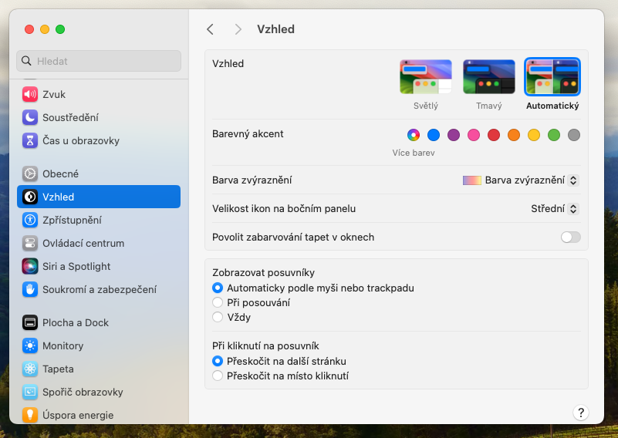Choose the orange accent color
This screenshot has height=438, width=618.
(514, 135)
